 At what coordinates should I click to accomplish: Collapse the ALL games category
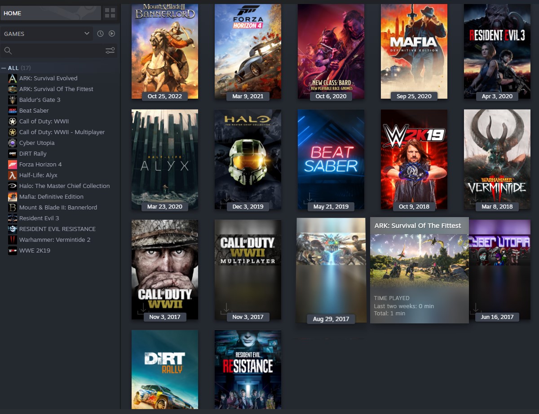(4, 68)
